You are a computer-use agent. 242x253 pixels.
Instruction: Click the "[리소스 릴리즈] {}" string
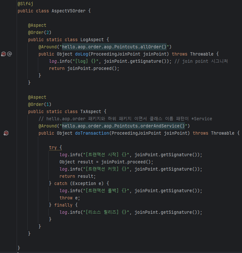pyautogui.click(x=106, y=212)
